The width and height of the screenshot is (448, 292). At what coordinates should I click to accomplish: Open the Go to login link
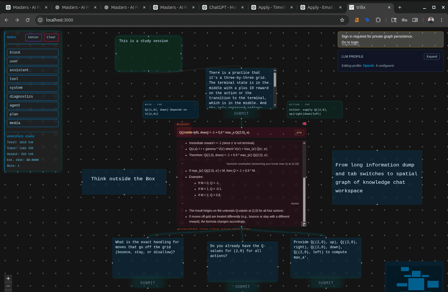350,42
